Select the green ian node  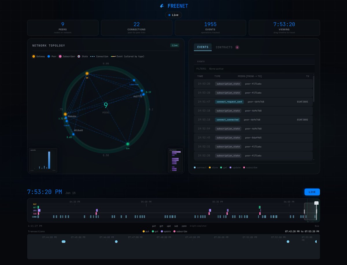(x=128, y=144)
